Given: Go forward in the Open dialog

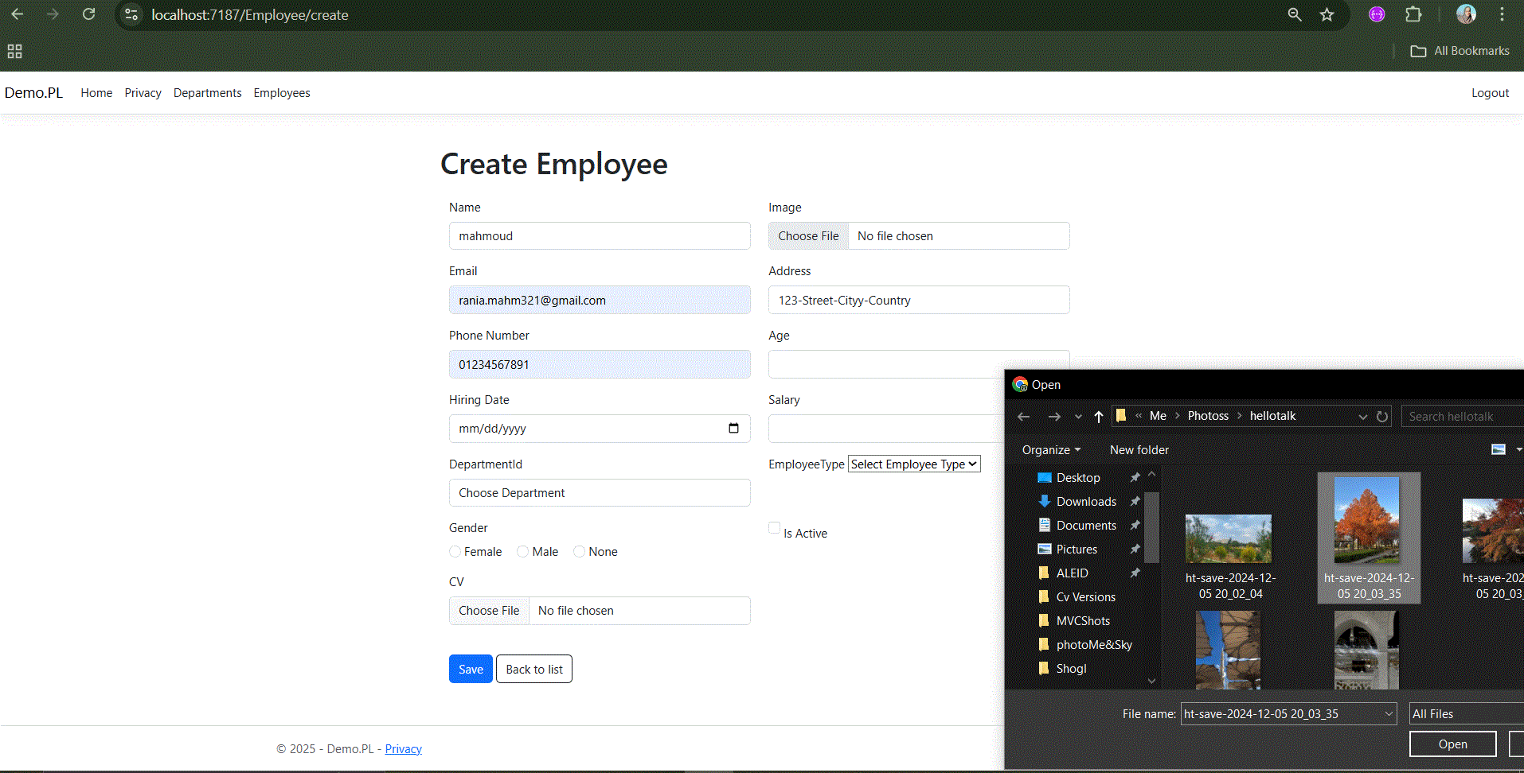Looking at the screenshot, I should tap(1054, 417).
